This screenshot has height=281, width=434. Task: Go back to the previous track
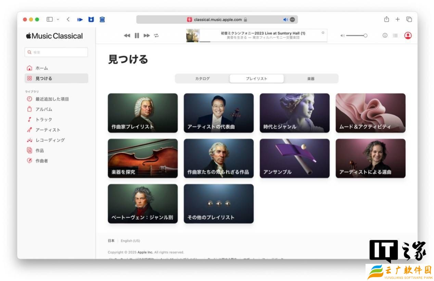tap(127, 35)
